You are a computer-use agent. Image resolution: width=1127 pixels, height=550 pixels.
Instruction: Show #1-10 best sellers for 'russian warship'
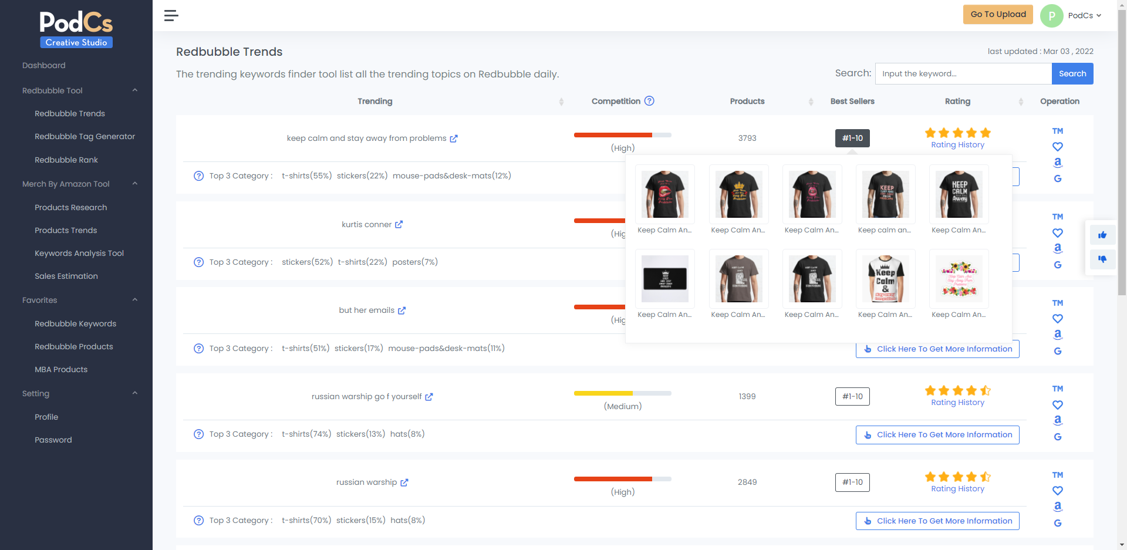(x=852, y=482)
